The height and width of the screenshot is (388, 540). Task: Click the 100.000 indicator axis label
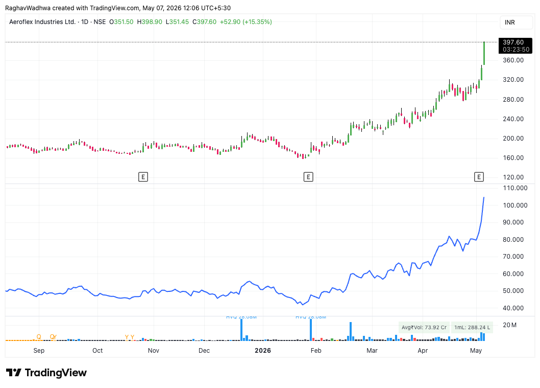pos(515,205)
